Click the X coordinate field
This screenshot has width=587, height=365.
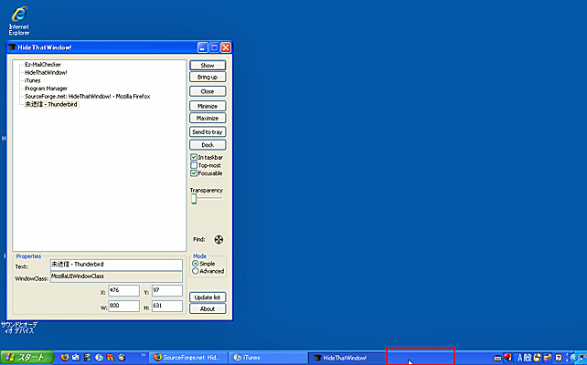124,291
